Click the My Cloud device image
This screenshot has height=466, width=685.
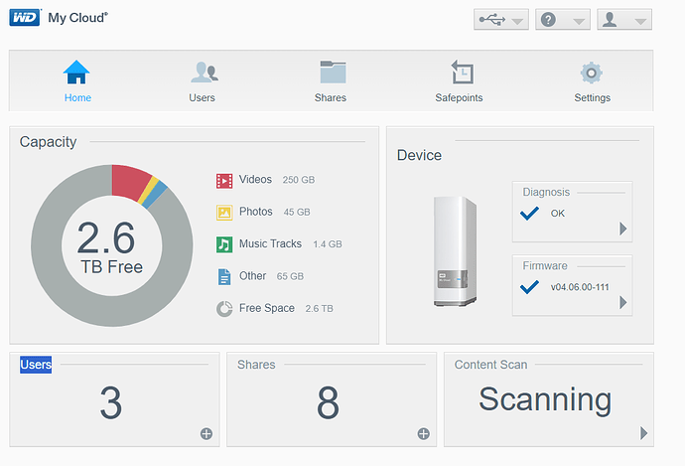pos(455,251)
